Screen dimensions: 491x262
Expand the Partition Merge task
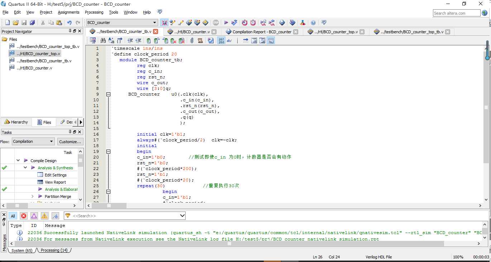(32, 196)
